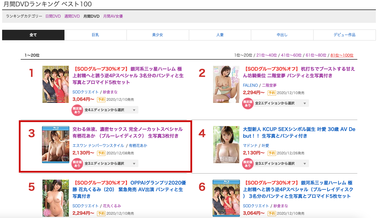This screenshot has width=378, height=218.
Task: Open the 花丸くるみ performer link
Action: (x=112, y=206)
